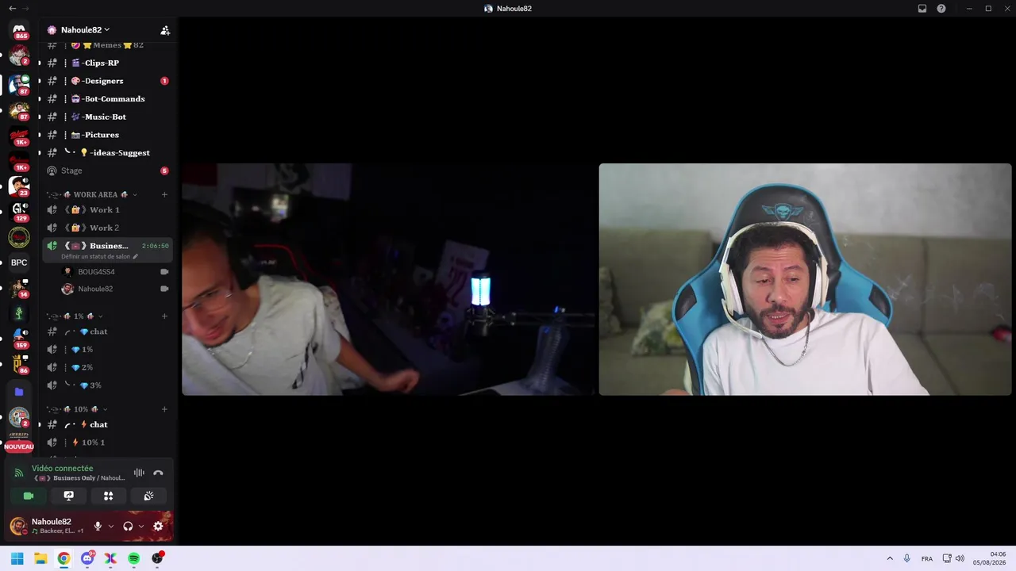
Task: Go back with title bar arrow
Action: (12, 8)
